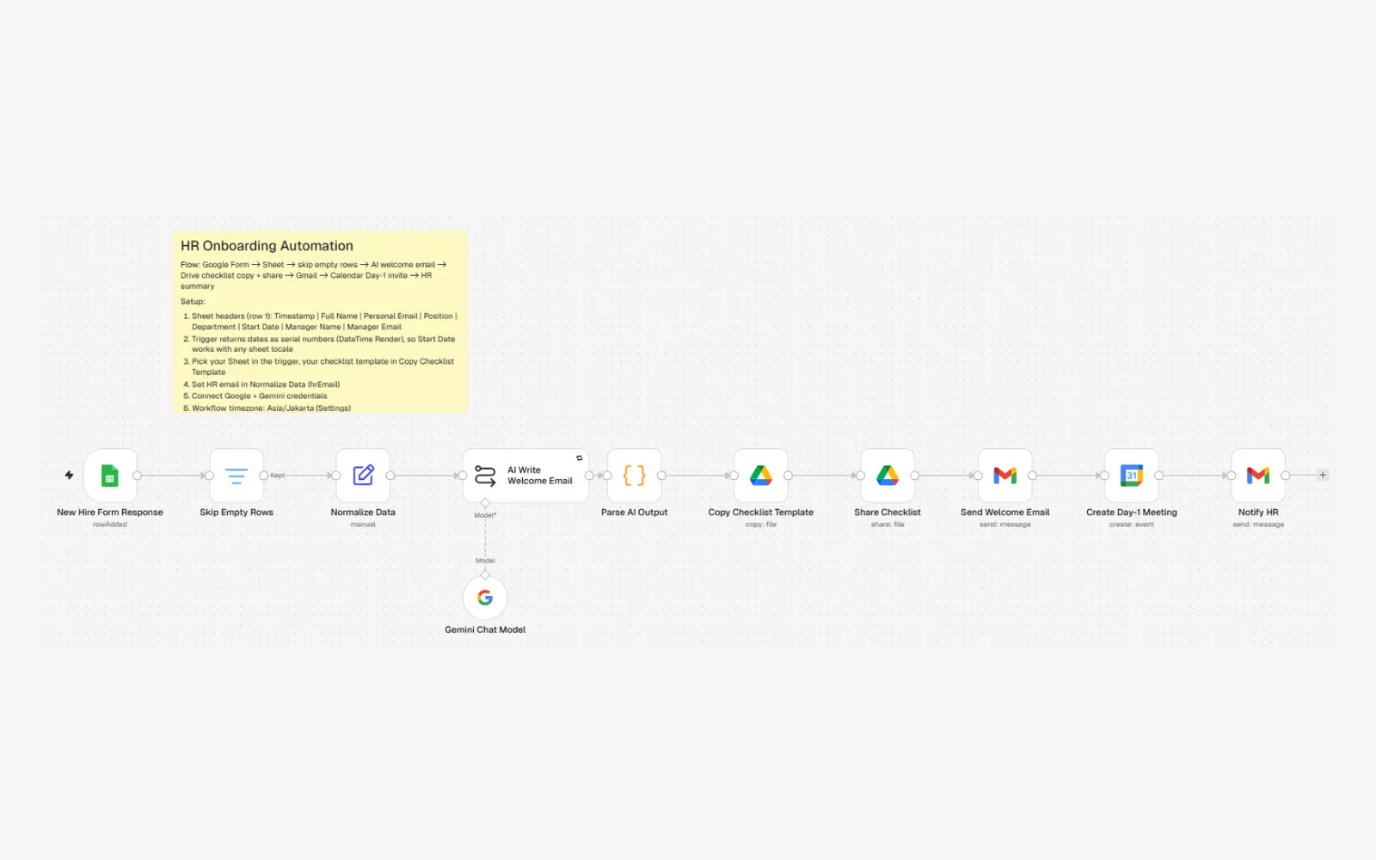Click the output connector of Send Welcome Email
This screenshot has height=860, width=1376.
pos(1032,476)
